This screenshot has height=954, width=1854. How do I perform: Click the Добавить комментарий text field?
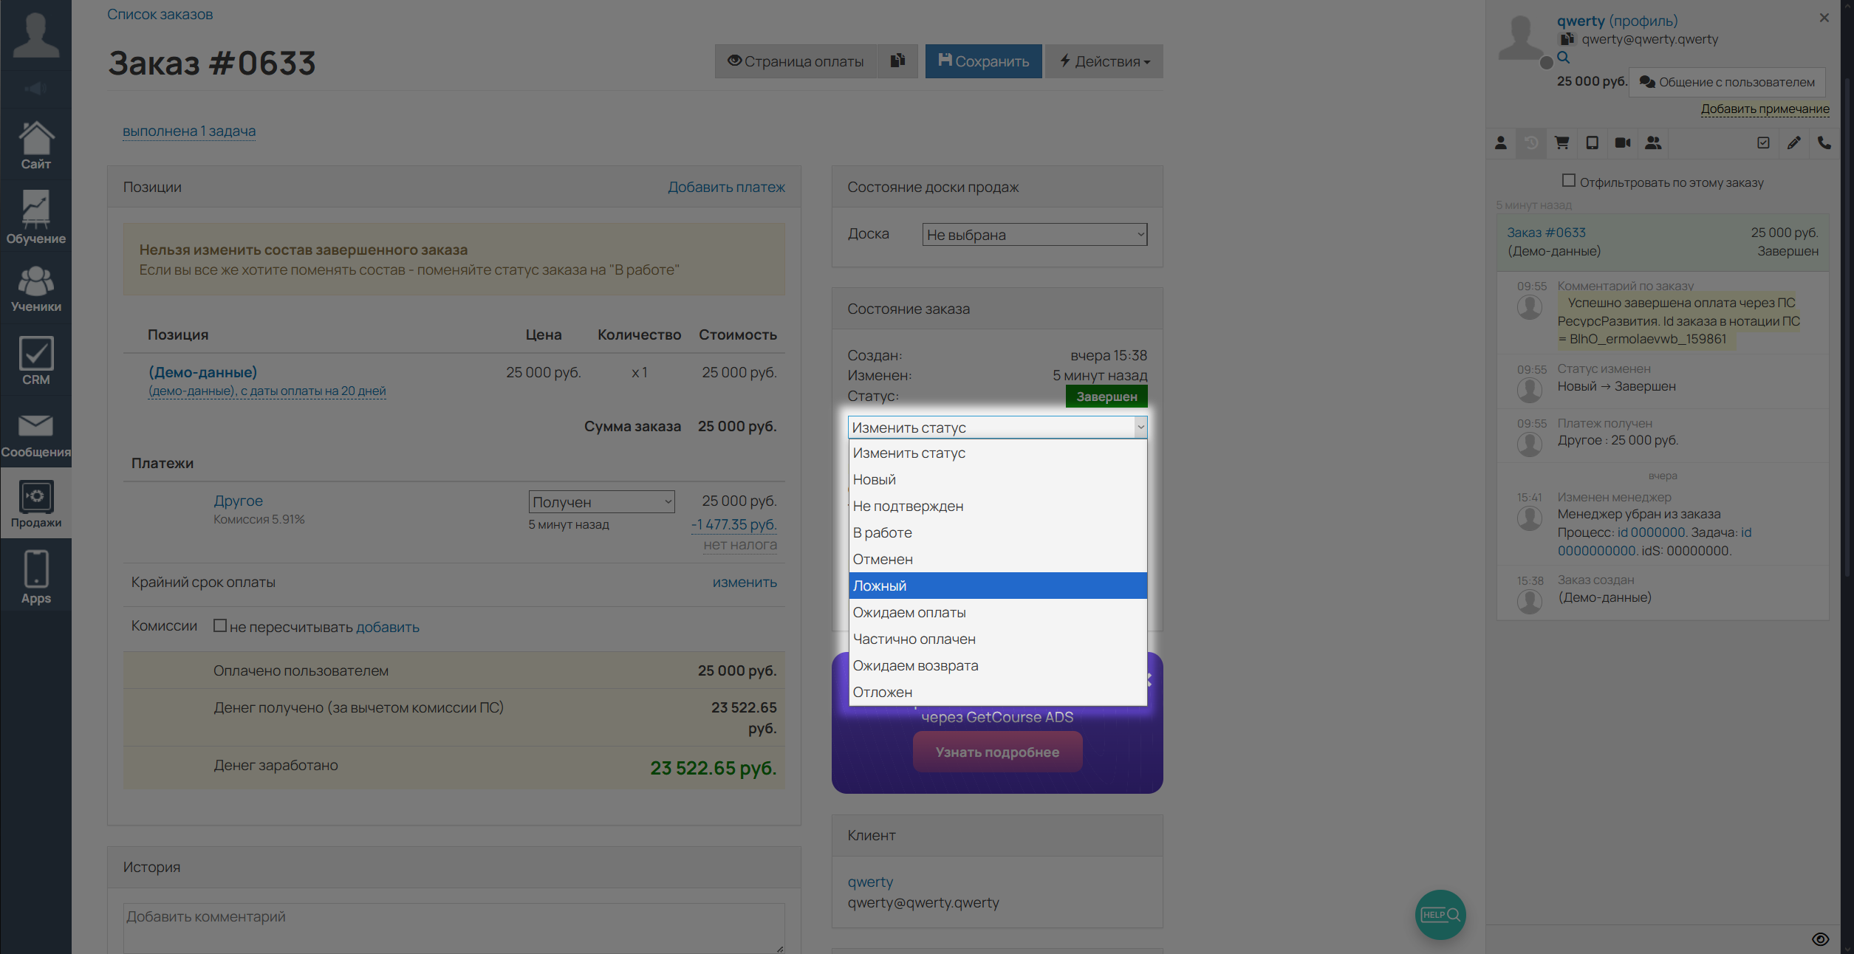point(453,927)
